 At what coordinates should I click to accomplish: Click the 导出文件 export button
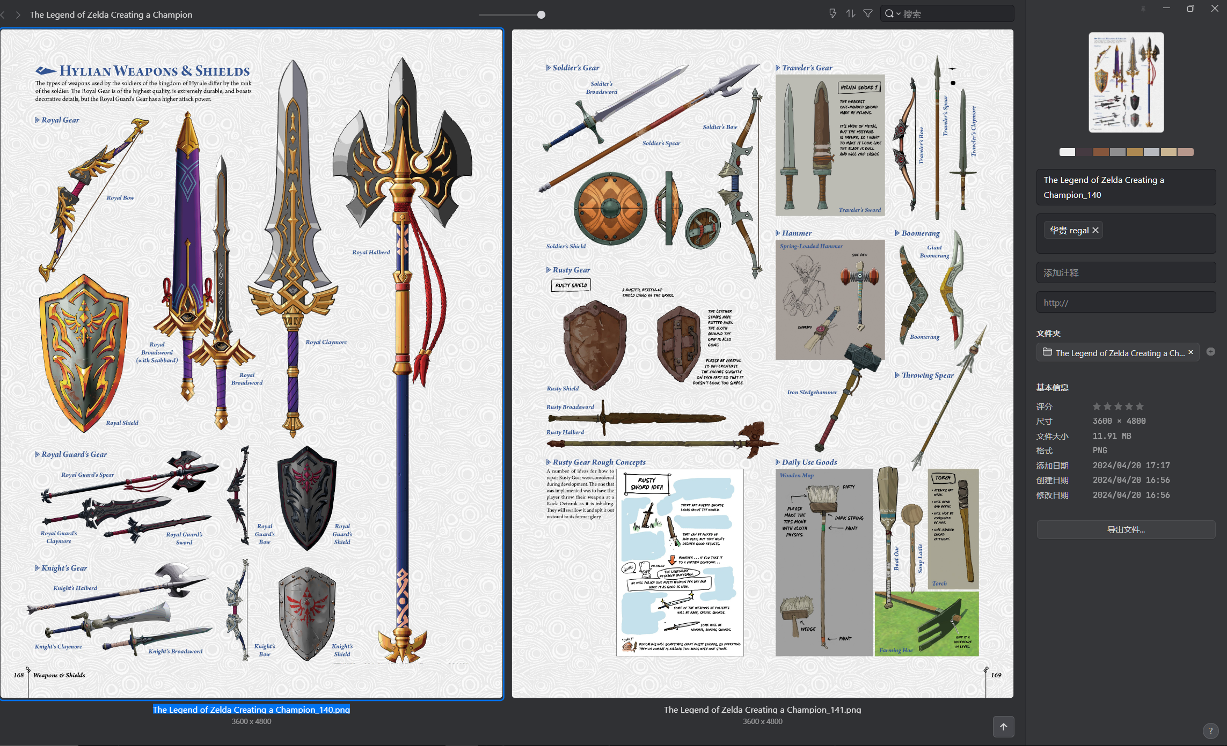coord(1126,529)
